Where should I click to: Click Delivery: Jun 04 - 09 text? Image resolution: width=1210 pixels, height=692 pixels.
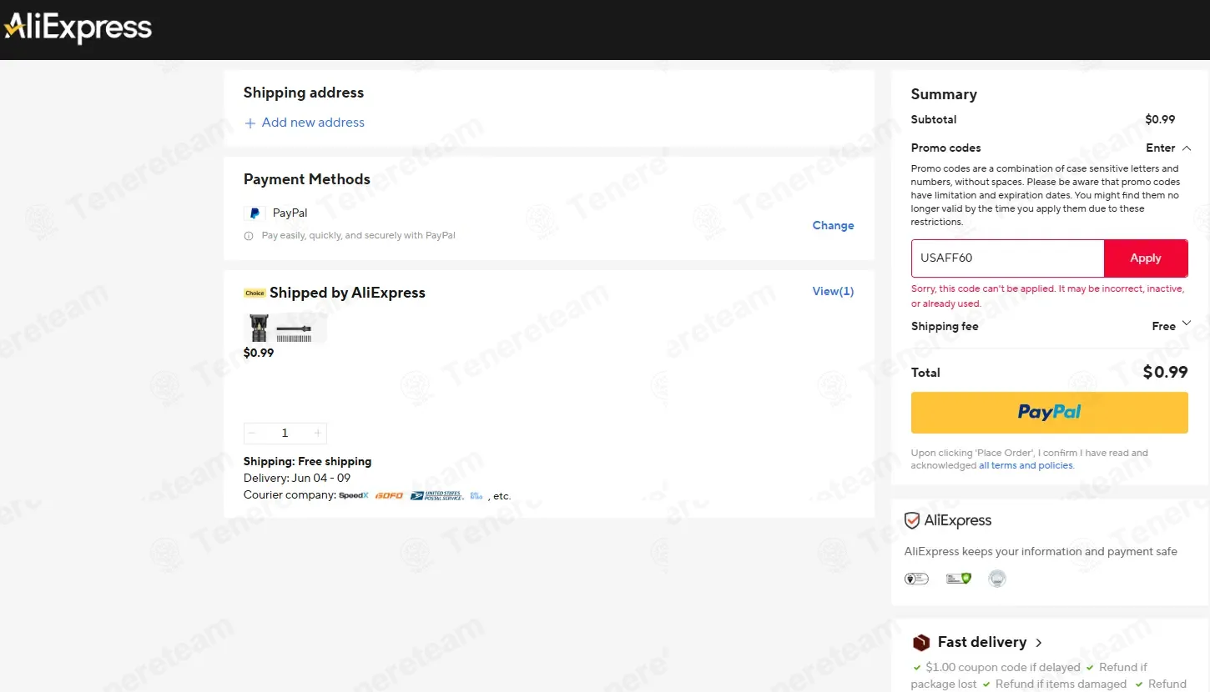tap(297, 478)
